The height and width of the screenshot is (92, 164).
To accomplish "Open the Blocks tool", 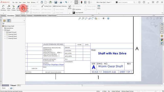I will [69, 7].
